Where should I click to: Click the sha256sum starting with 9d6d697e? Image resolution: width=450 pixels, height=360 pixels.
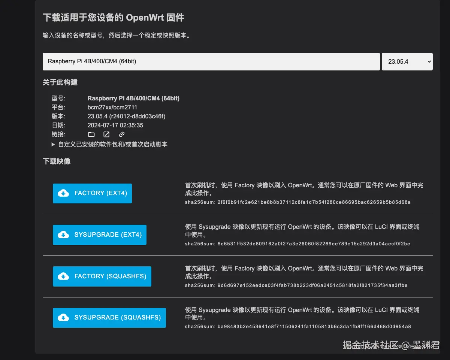click(296, 285)
